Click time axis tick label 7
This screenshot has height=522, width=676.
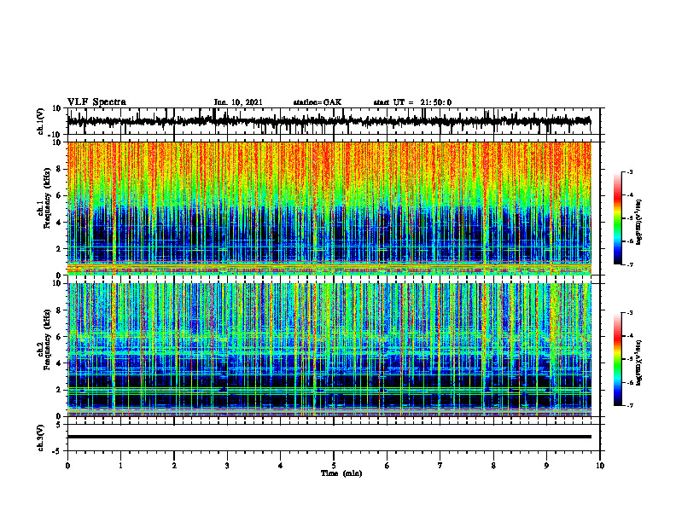click(440, 466)
